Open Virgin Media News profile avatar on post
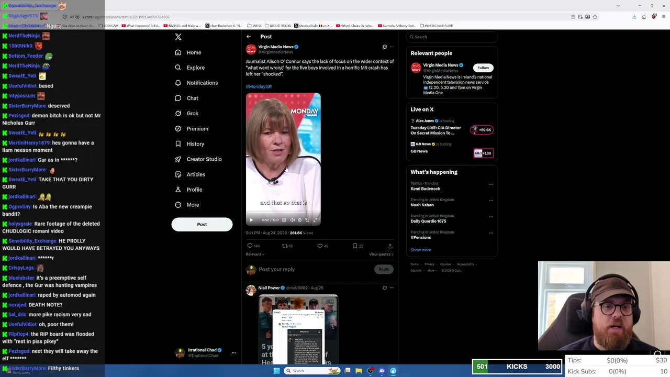 (x=251, y=49)
